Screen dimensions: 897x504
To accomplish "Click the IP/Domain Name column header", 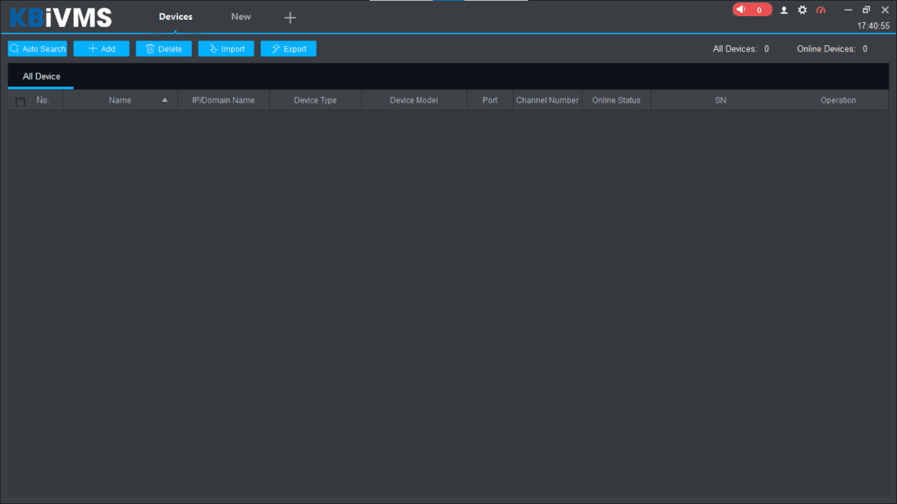I will point(223,100).
